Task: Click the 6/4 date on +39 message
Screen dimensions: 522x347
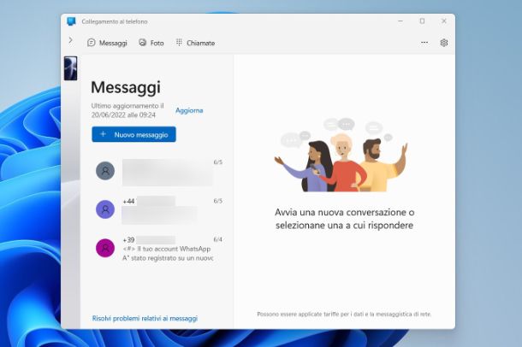Action: (x=217, y=239)
